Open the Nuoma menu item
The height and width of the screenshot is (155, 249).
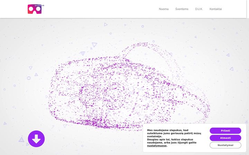164,9
